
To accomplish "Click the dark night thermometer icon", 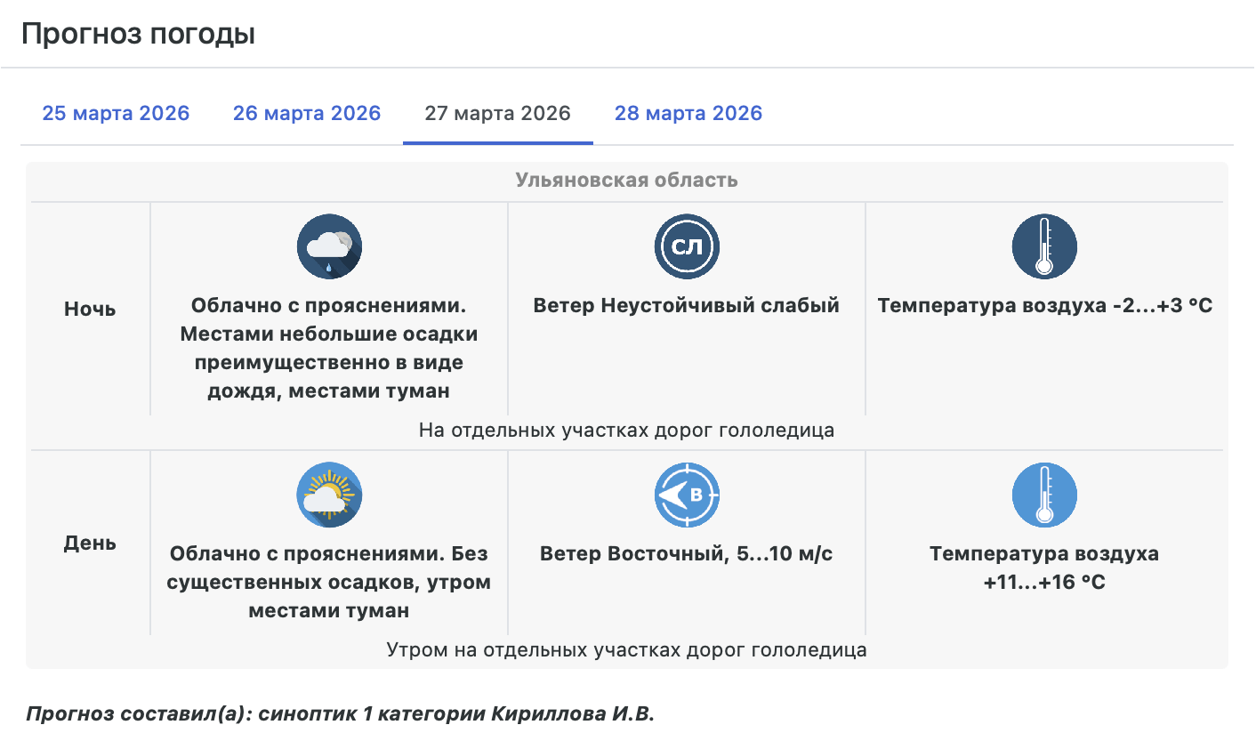I will click(1044, 246).
